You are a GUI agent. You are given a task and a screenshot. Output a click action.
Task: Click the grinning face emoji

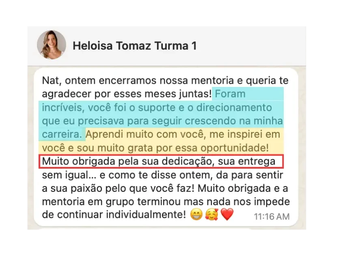[x=197, y=215]
